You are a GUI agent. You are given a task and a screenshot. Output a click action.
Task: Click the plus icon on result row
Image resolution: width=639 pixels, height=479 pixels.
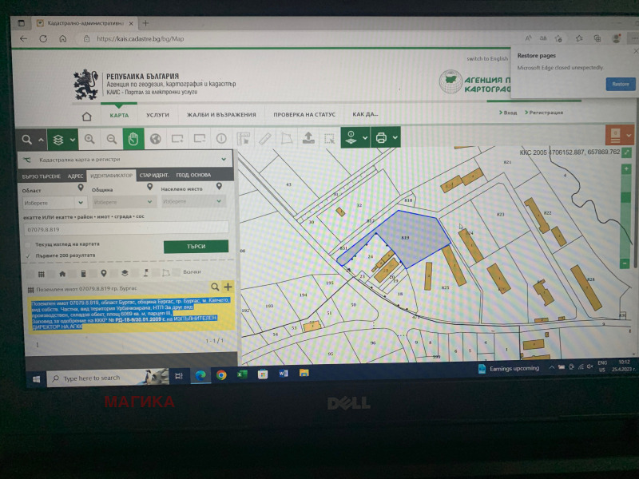[228, 287]
